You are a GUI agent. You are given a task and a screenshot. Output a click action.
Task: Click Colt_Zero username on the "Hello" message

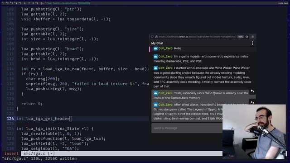pyautogui.click(x=165, y=48)
